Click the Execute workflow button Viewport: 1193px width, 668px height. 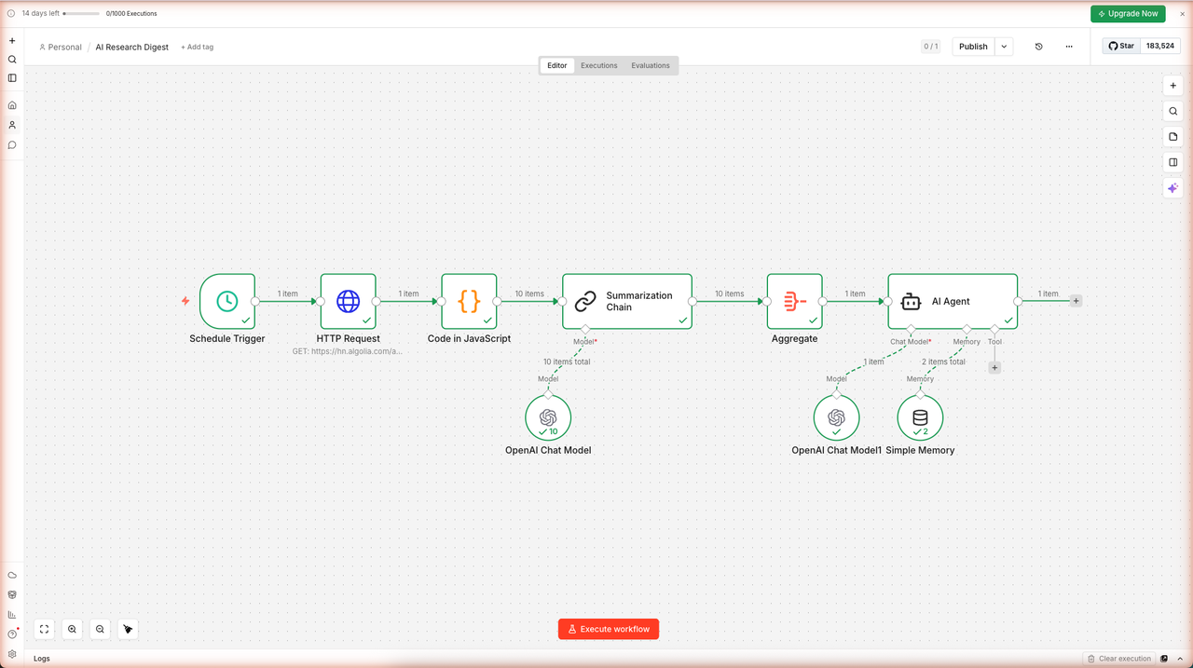click(608, 629)
